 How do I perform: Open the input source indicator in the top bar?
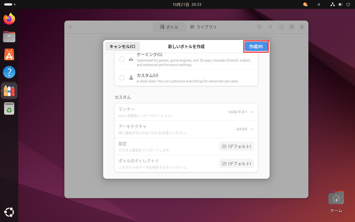[x=319, y=4]
